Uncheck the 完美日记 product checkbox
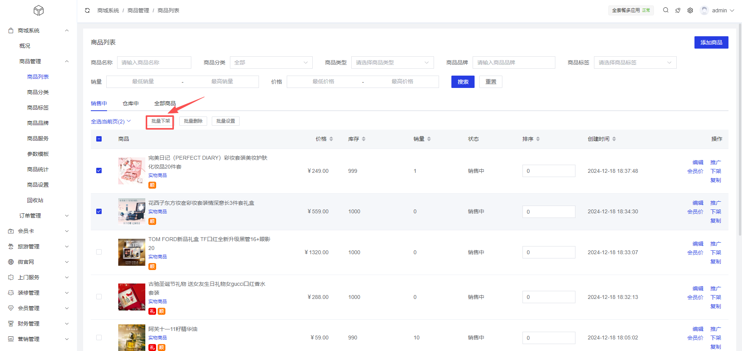The image size is (742, 351). pos(99,170)
